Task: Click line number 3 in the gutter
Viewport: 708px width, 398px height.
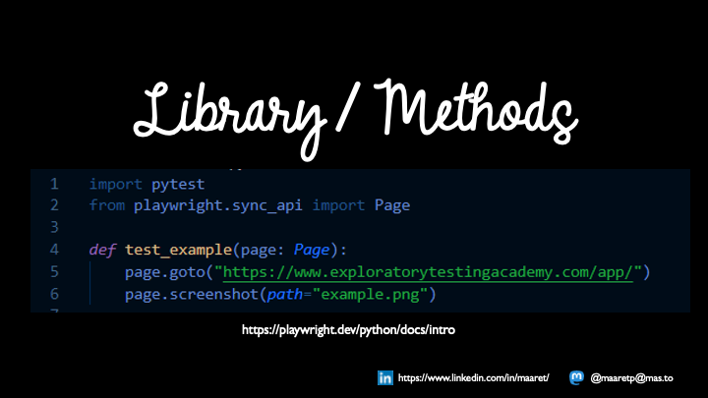Action: tap(55, 227)
